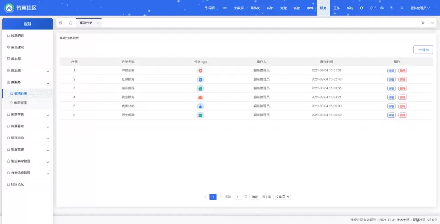Toggle fullscreen mode icon
This screenshot has height=224, width=440.
[x=402, y=8]
